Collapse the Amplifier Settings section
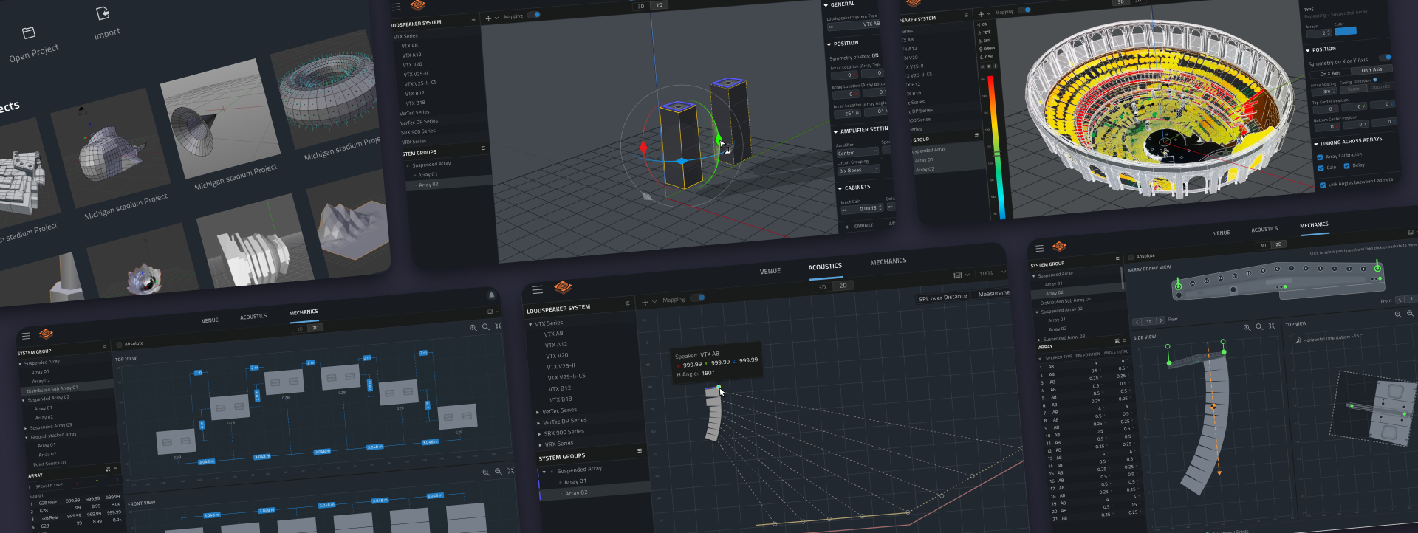Image resolution: width=1418 pixels, height=533 pixels. click(x=836, y=132)
